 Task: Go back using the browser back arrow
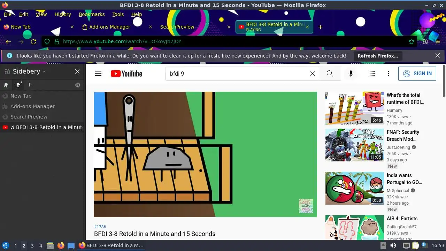click(x=8, y=41)
